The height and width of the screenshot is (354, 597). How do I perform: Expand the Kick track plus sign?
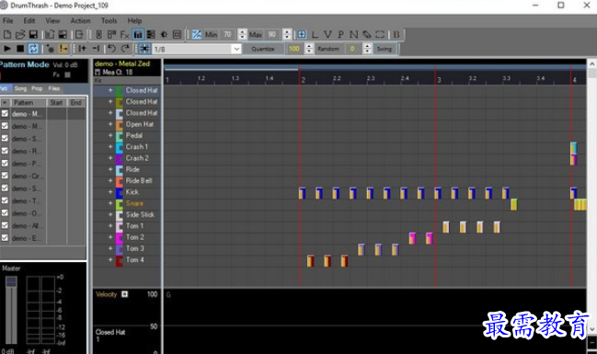click(110, 192)
